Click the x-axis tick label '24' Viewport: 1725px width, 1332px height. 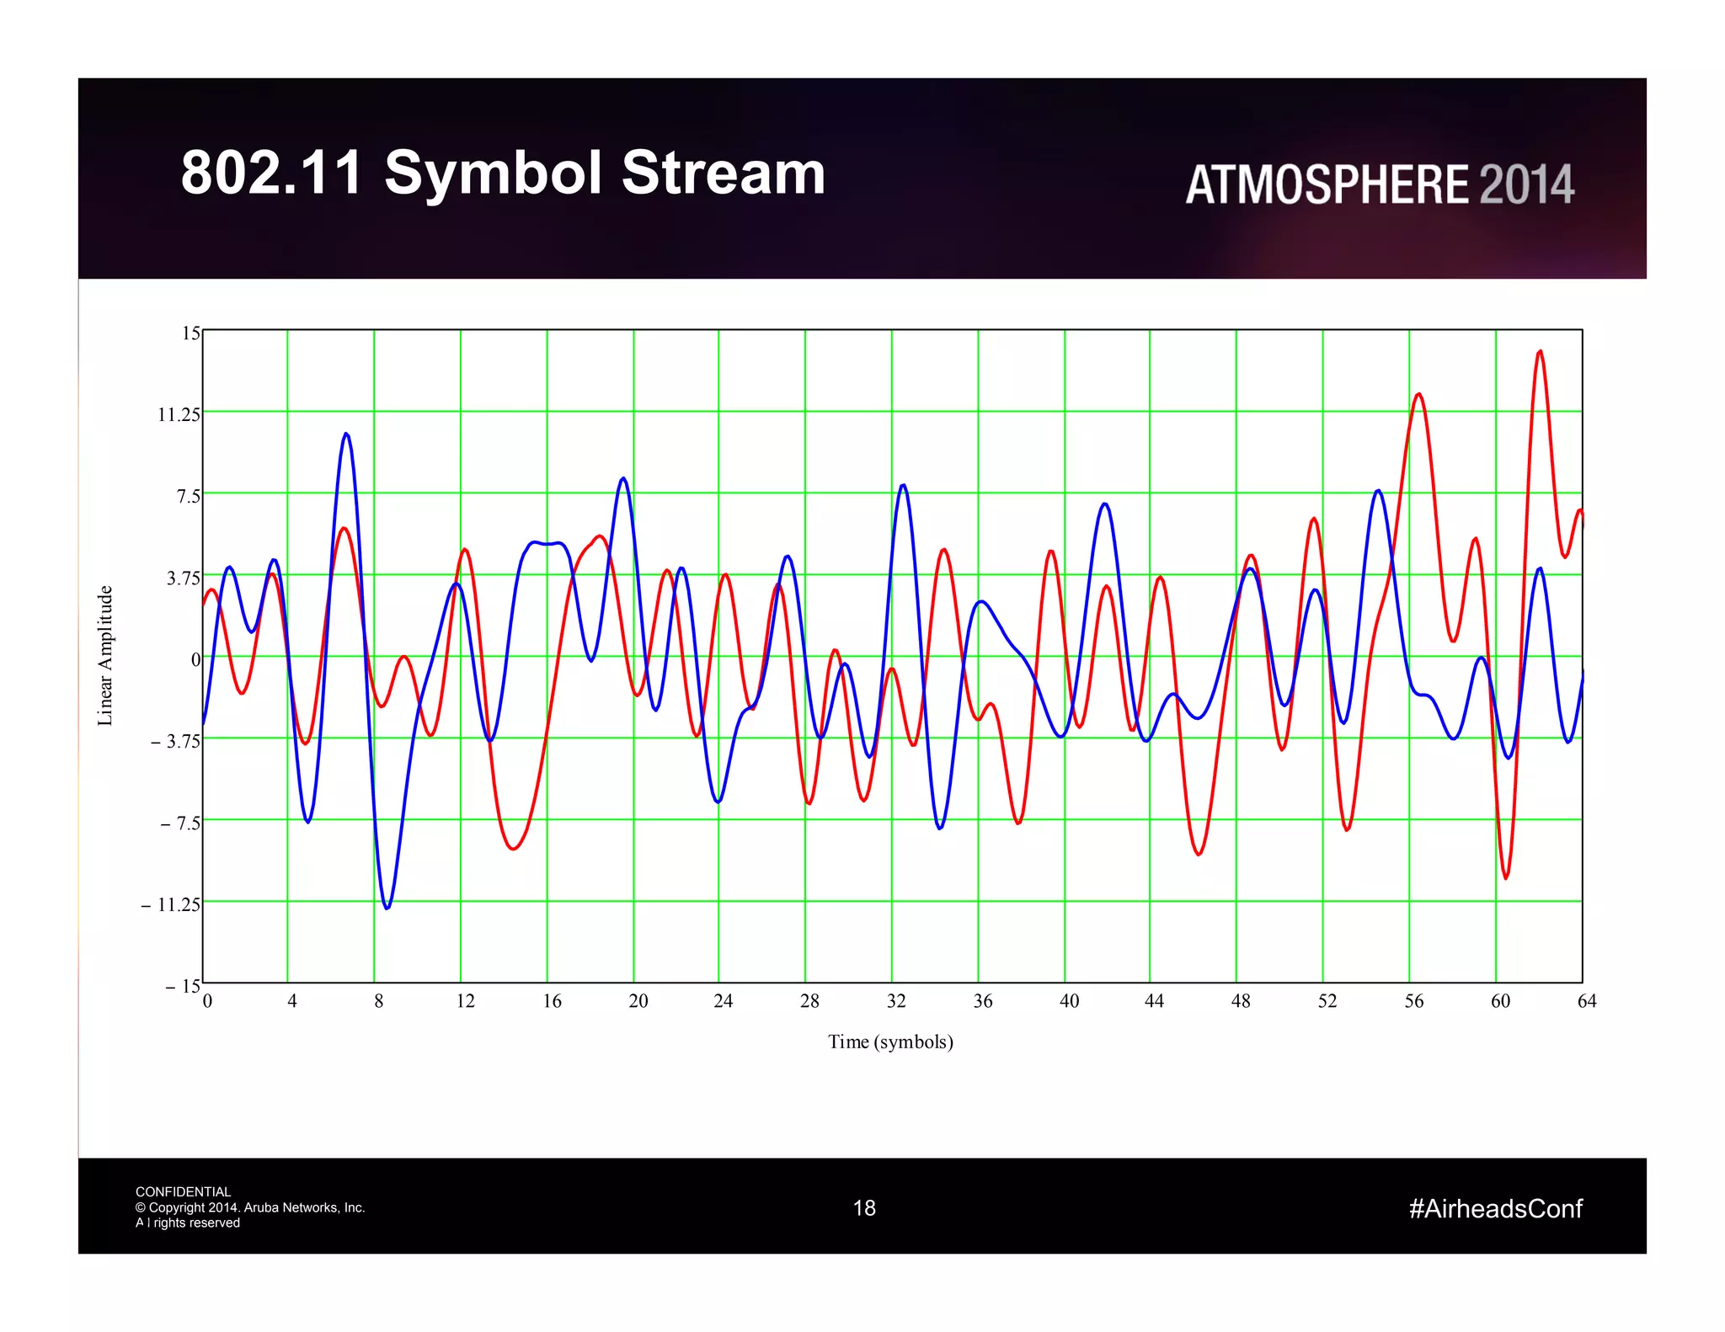tap(724, 1001)
